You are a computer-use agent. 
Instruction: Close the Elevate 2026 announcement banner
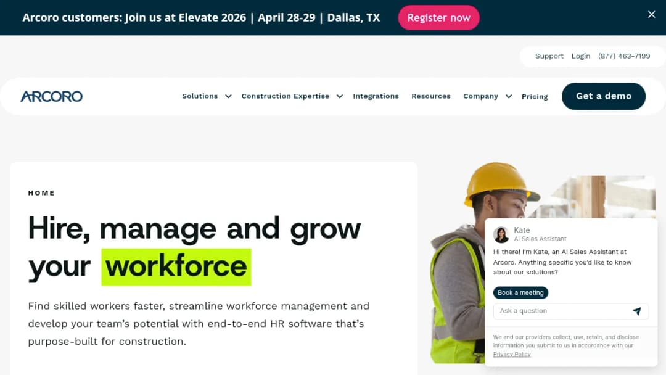coord(651,14)
